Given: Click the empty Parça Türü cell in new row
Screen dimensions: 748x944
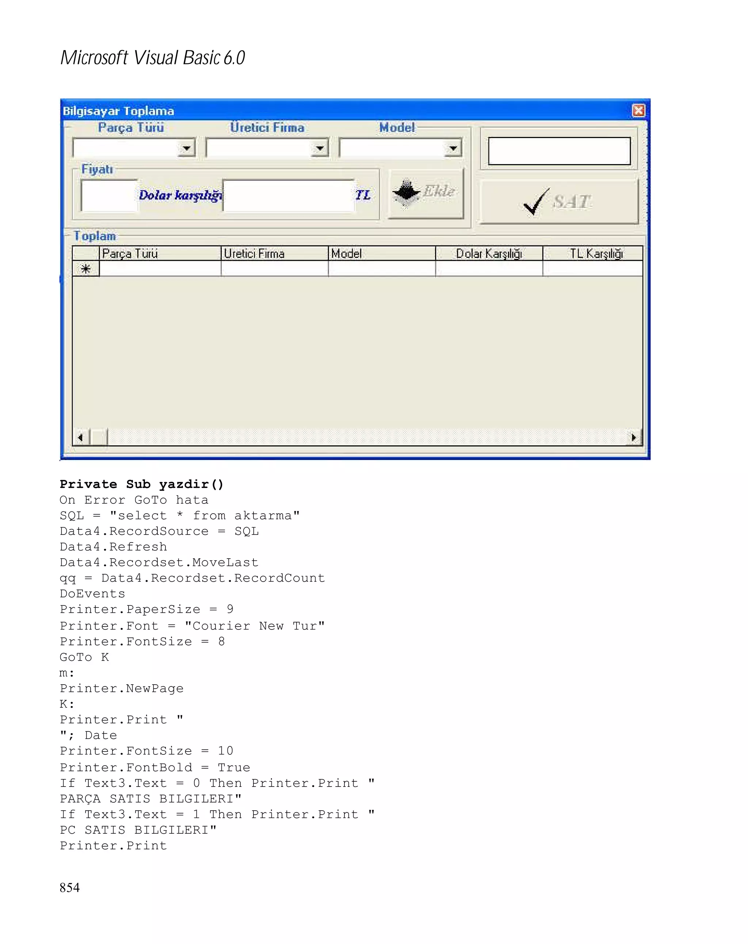Looking at the screenshot, I should 160,269.
